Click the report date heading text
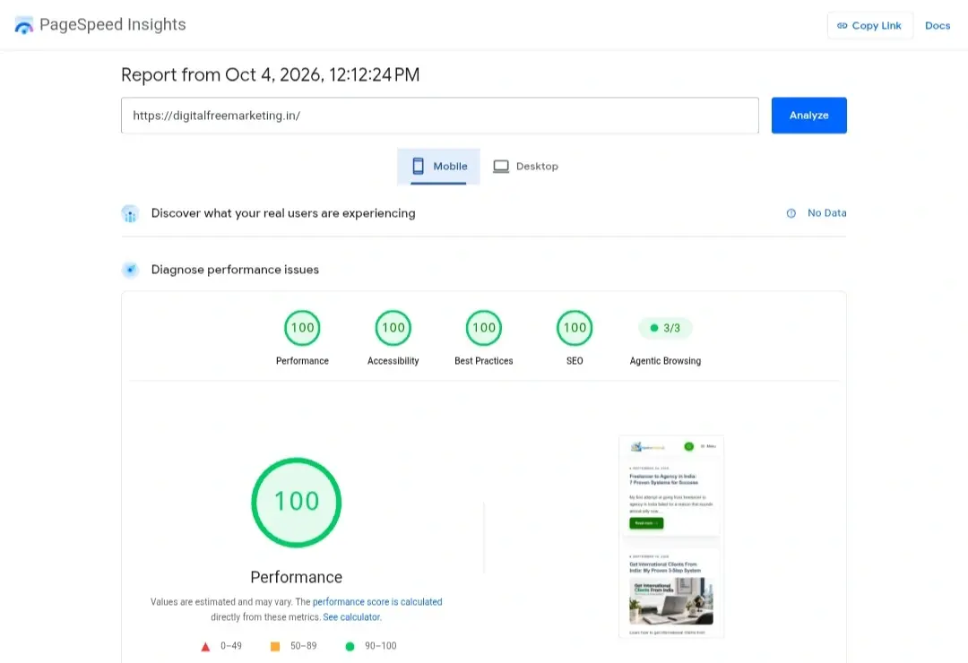This screenshot has width=968, height=663. coord(271,74)
